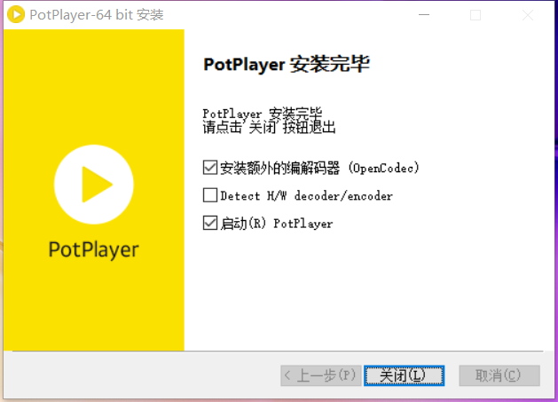Click the Detect H/W decoder/encoder label text
The width and height of the screenshot is (558, 402).
coord(306,195)
